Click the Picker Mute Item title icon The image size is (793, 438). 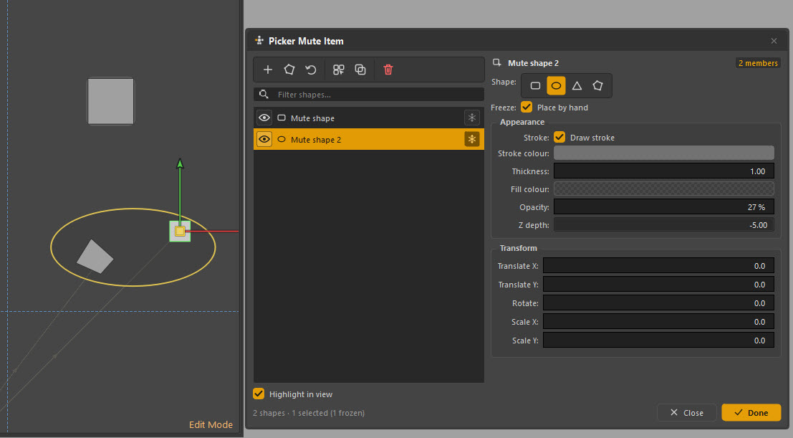click(259, 41)
